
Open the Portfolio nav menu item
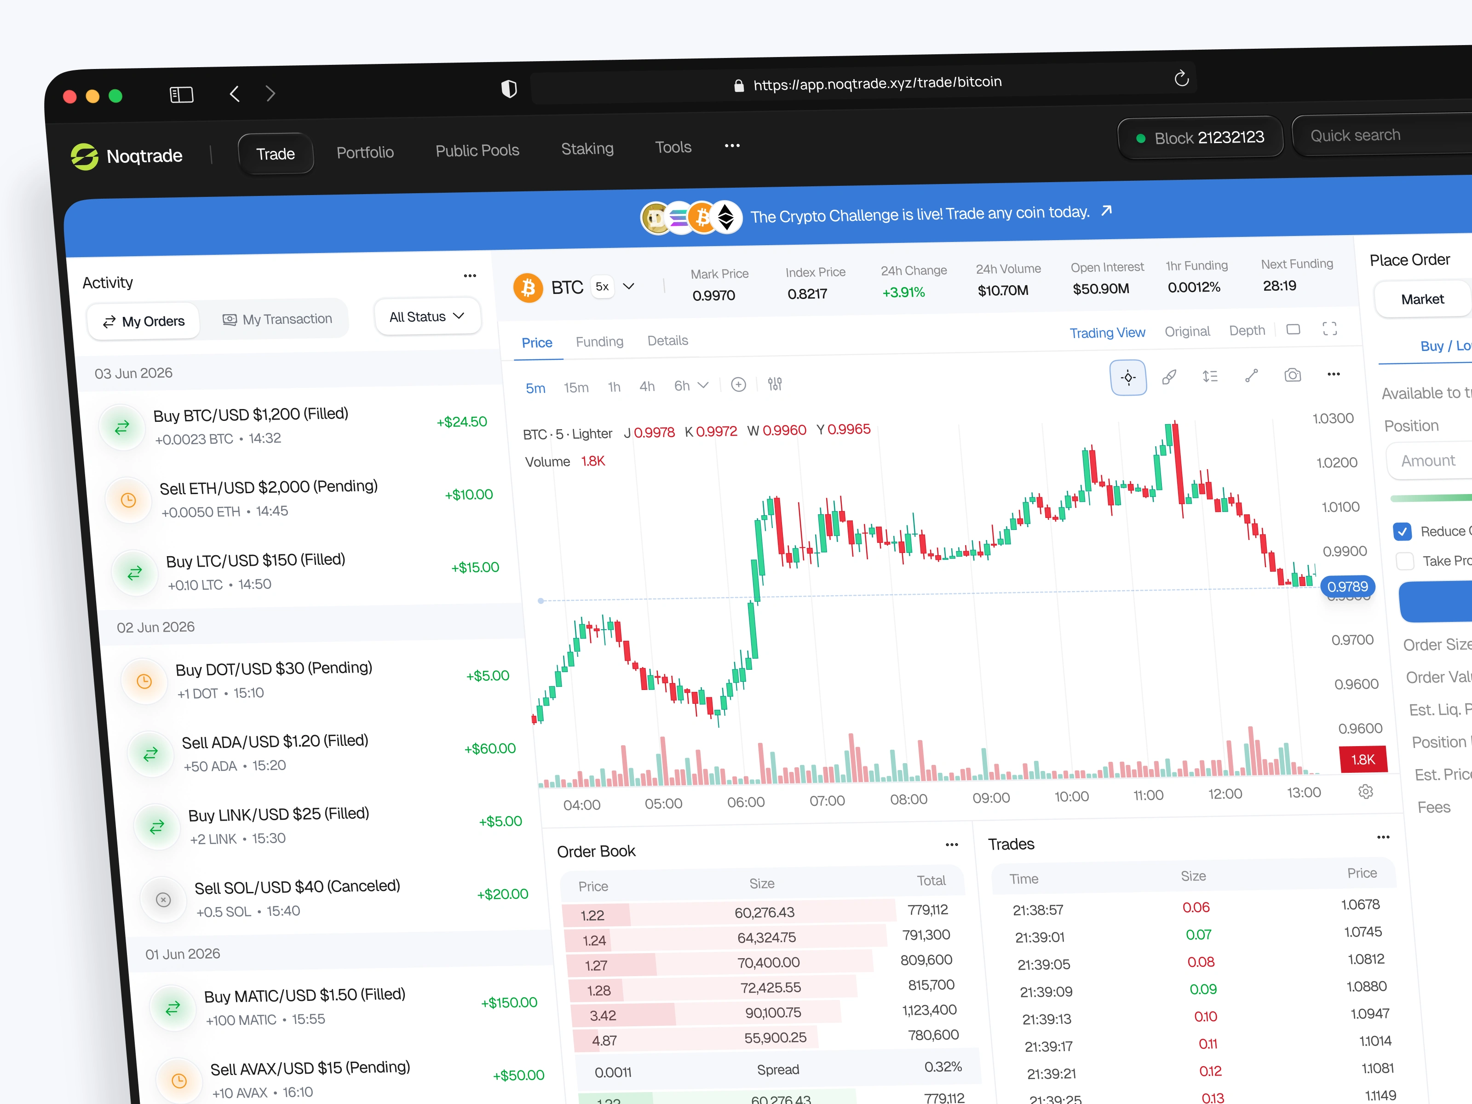tap(365, 152)
